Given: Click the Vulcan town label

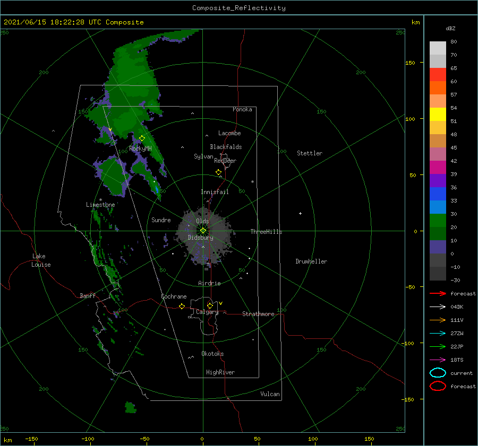Looking at the screenshot, I should click(270, 394).
